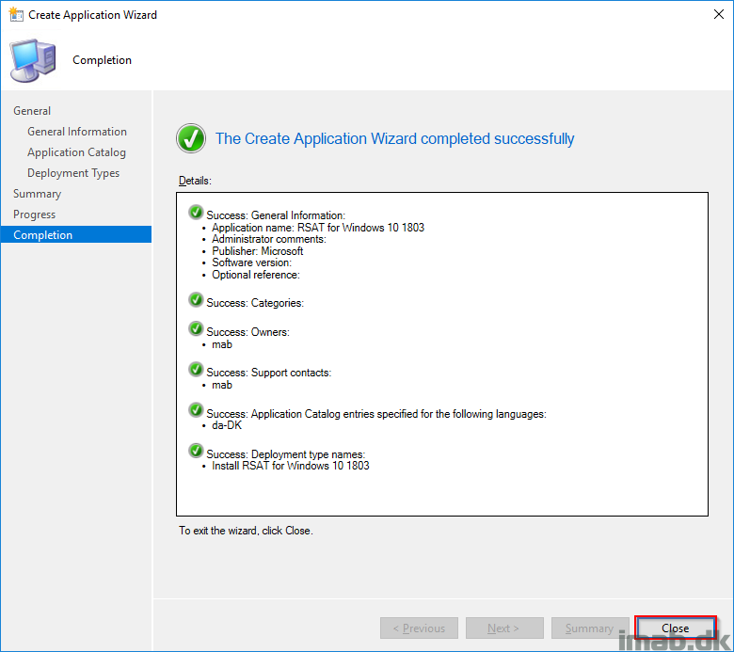Click 'mab' under Owners
This screenshot has width=734, height=652.
click(x=222, y=344)
